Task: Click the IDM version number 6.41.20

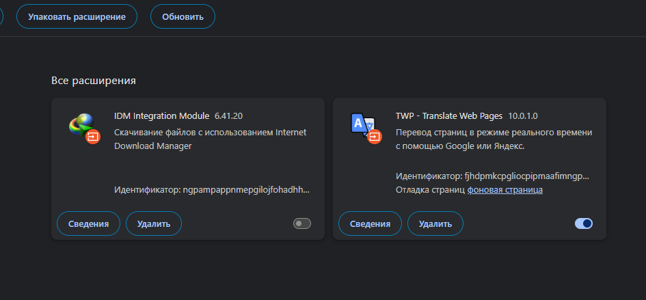Action: coord(228,116)
